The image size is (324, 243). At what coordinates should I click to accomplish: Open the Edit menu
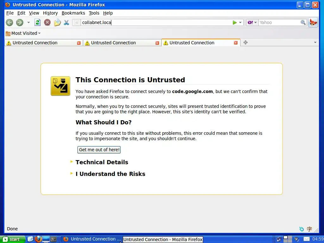[21, 13]
